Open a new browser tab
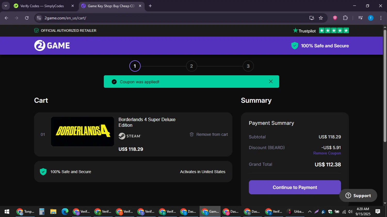387x217 pixels. (150, 6)
